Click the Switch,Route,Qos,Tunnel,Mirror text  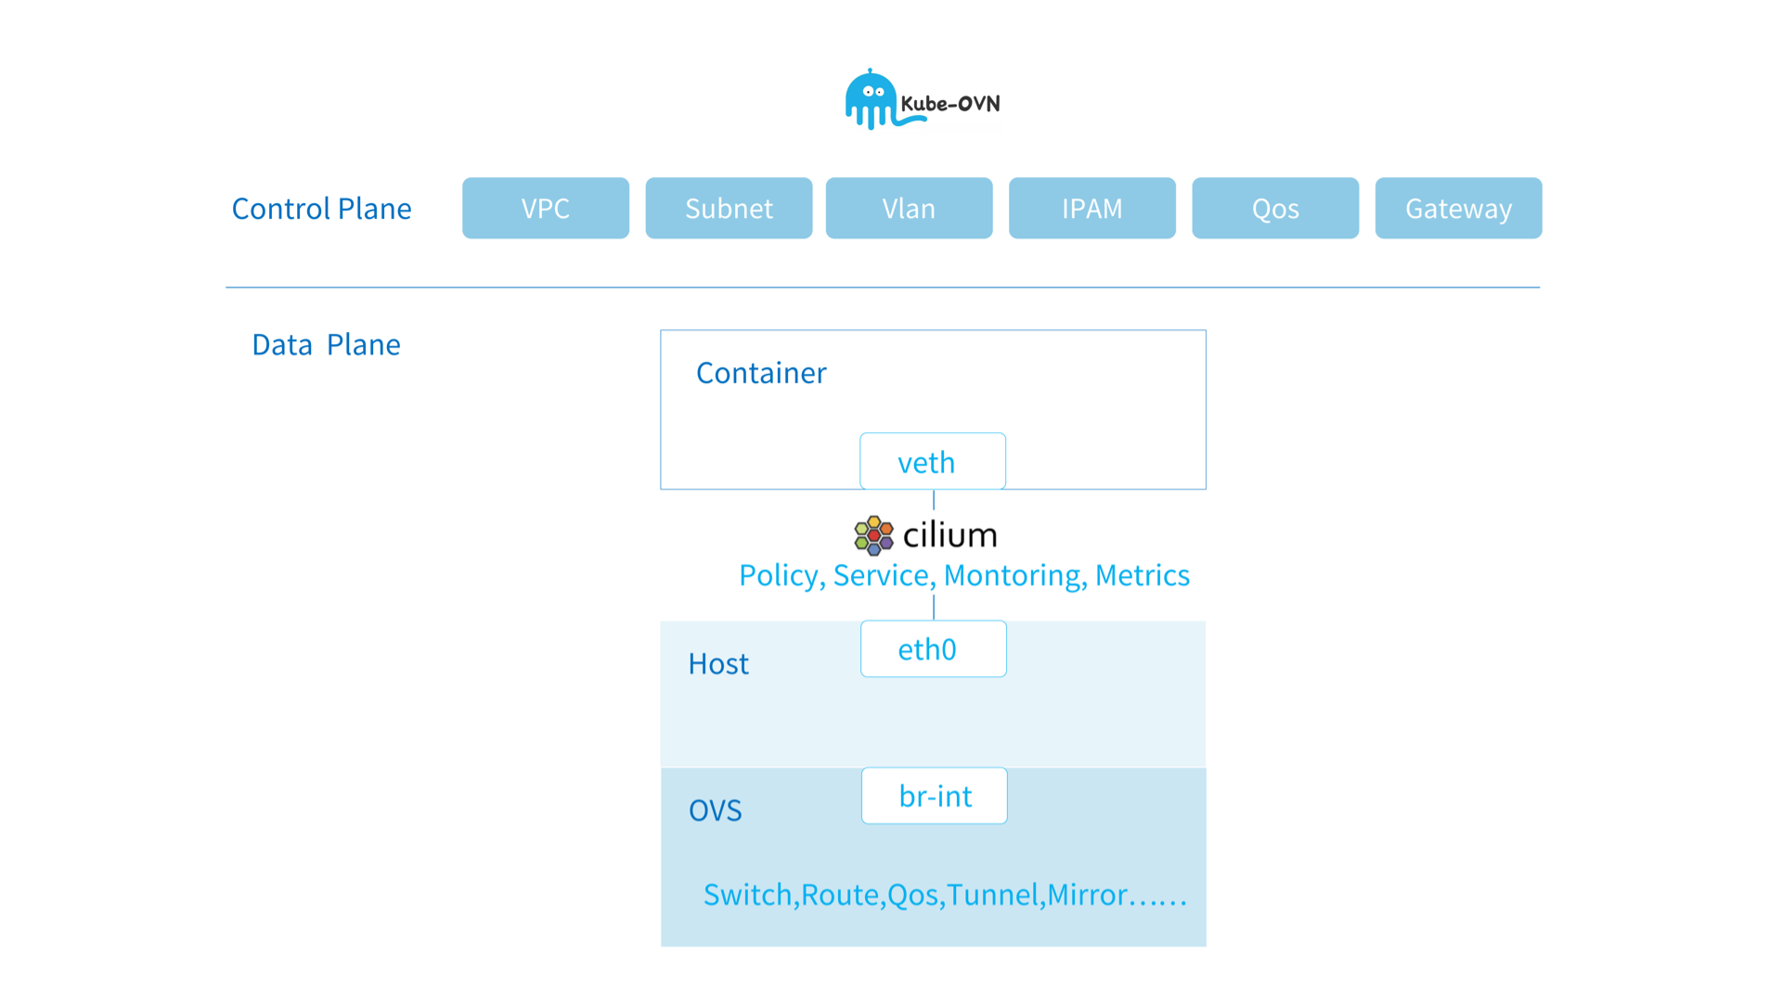[945, 894]
